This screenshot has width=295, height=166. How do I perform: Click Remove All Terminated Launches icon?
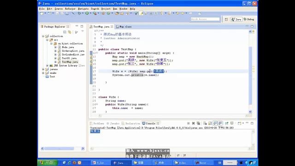pos(198,123)
